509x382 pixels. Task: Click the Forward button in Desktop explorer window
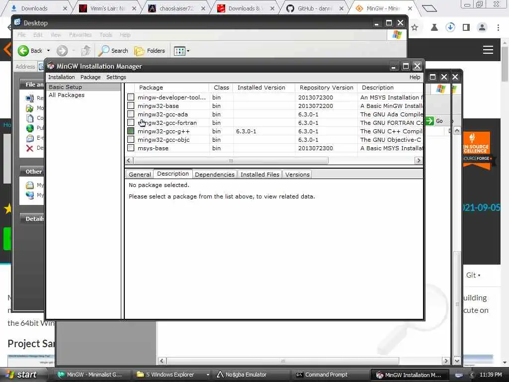point(62,51)
